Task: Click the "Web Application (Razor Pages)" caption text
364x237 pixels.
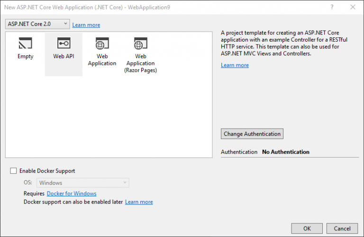Action: pos(140,63)
